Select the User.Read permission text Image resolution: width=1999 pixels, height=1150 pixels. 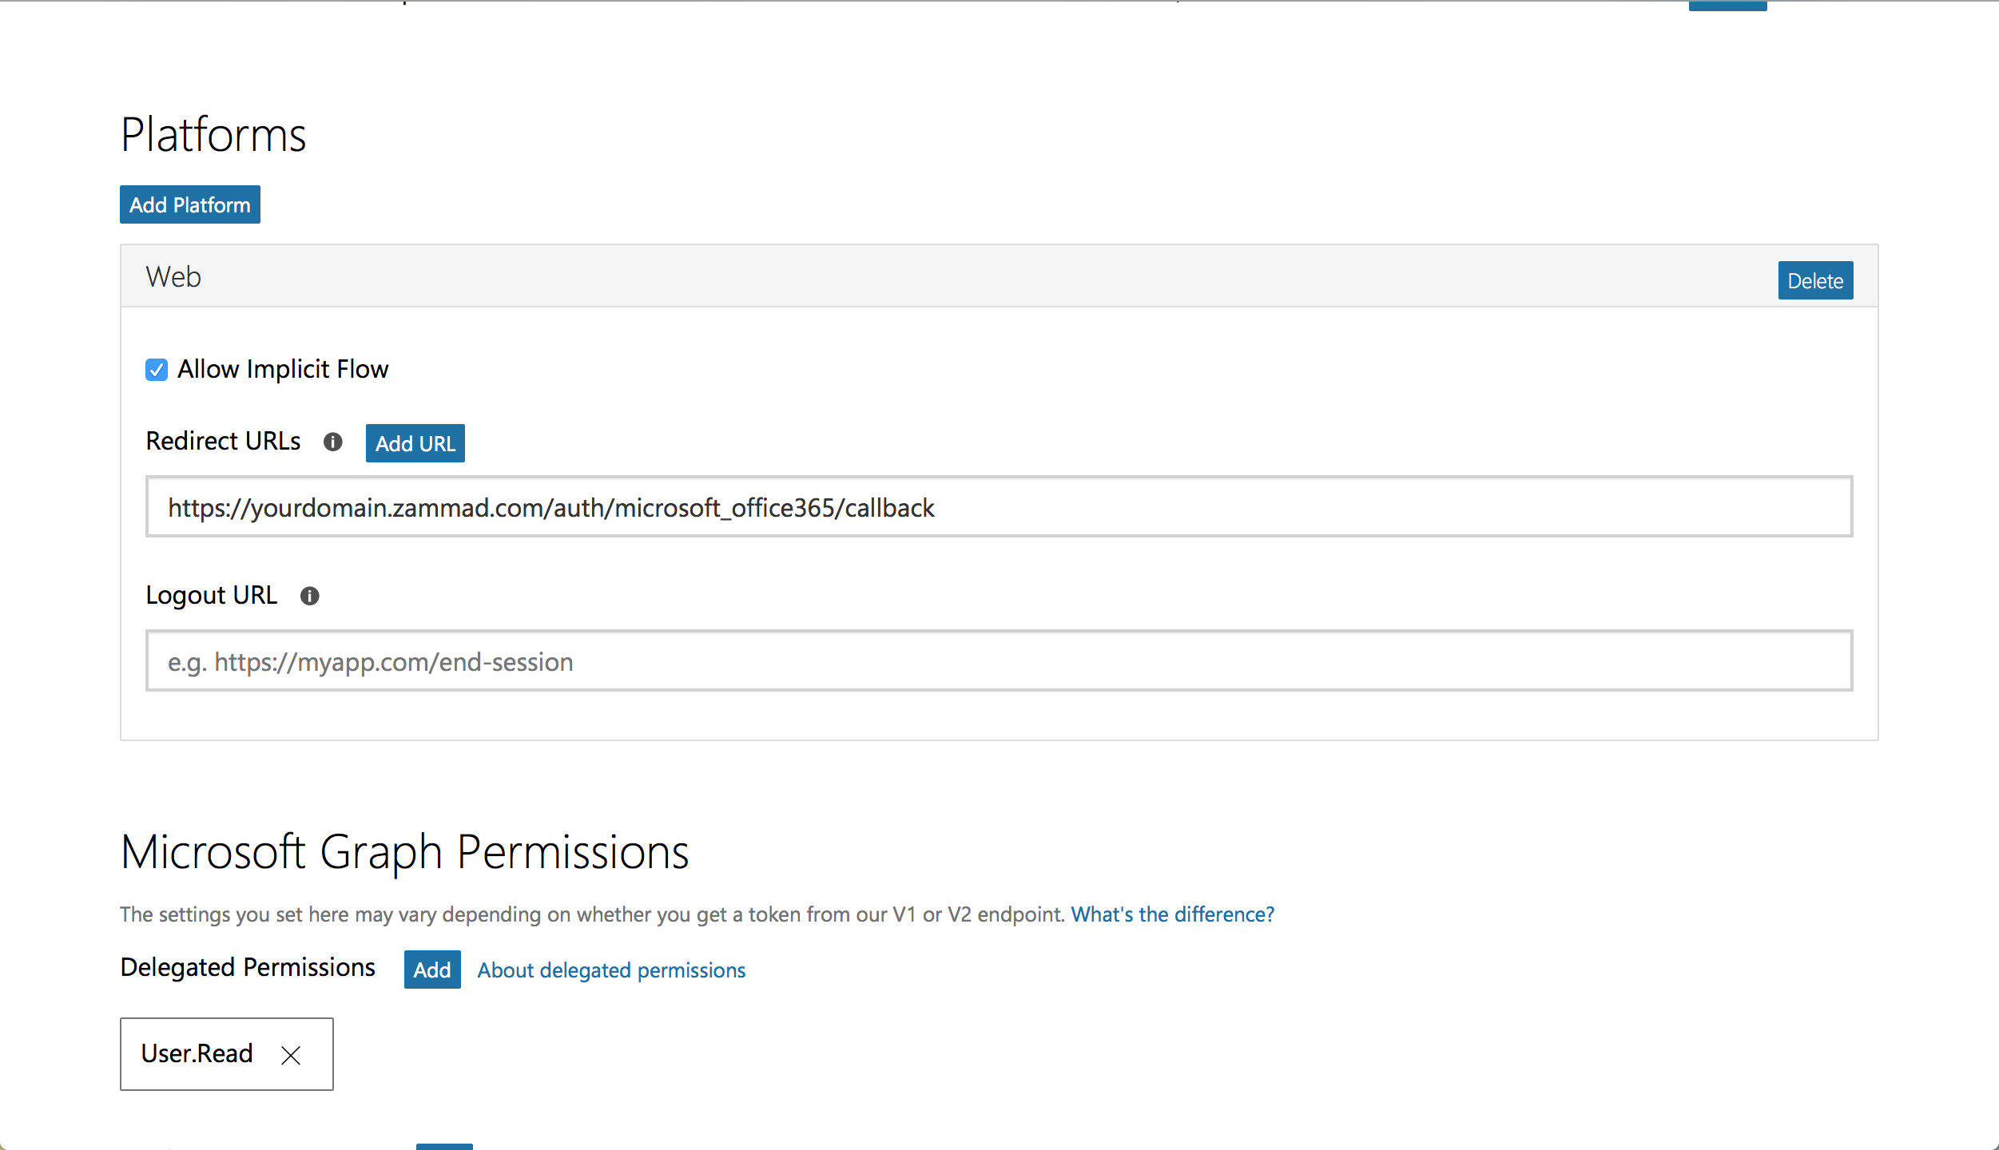(x=197, y=1053)
